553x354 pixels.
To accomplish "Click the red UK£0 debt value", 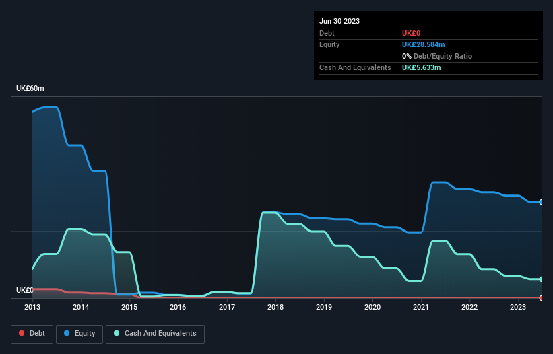I will [x=412, y=33].
